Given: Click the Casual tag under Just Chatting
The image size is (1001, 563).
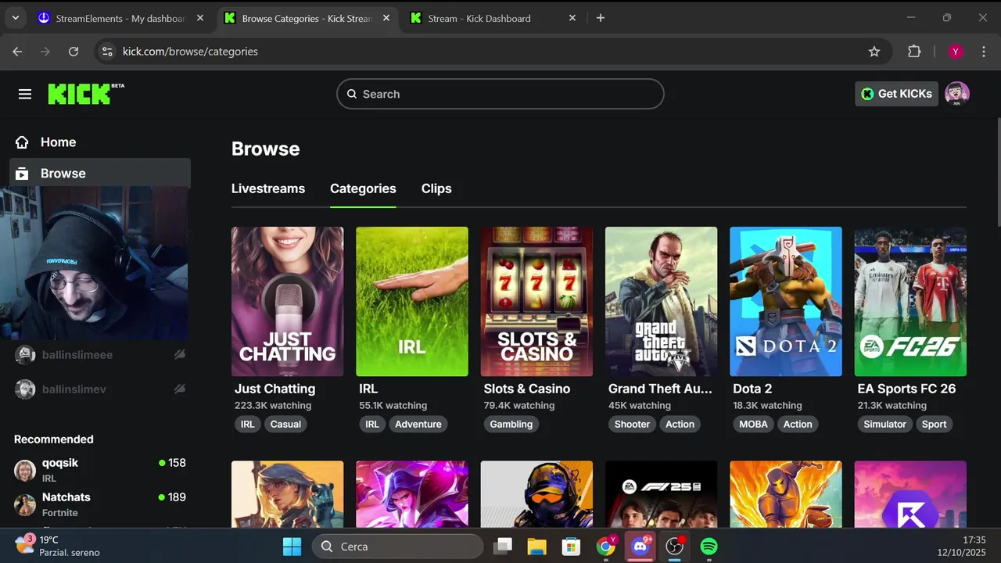Looking at the screenshot, I should coord(285,424).
